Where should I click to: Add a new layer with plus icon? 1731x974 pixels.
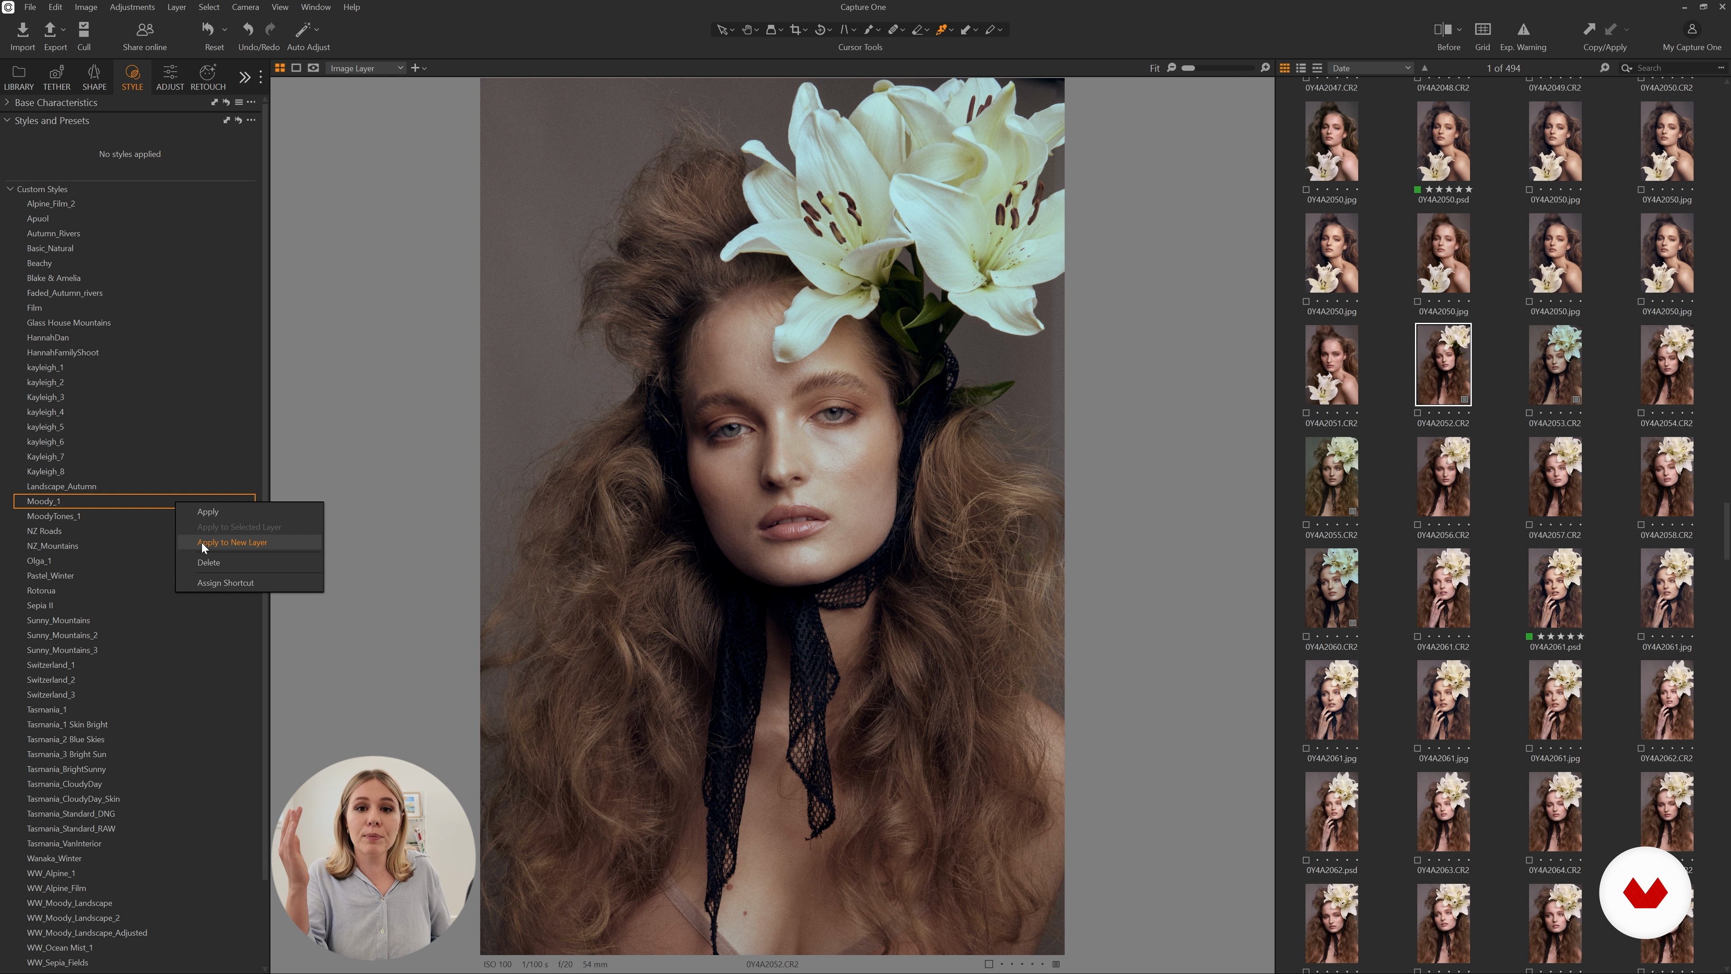[415, 68]
